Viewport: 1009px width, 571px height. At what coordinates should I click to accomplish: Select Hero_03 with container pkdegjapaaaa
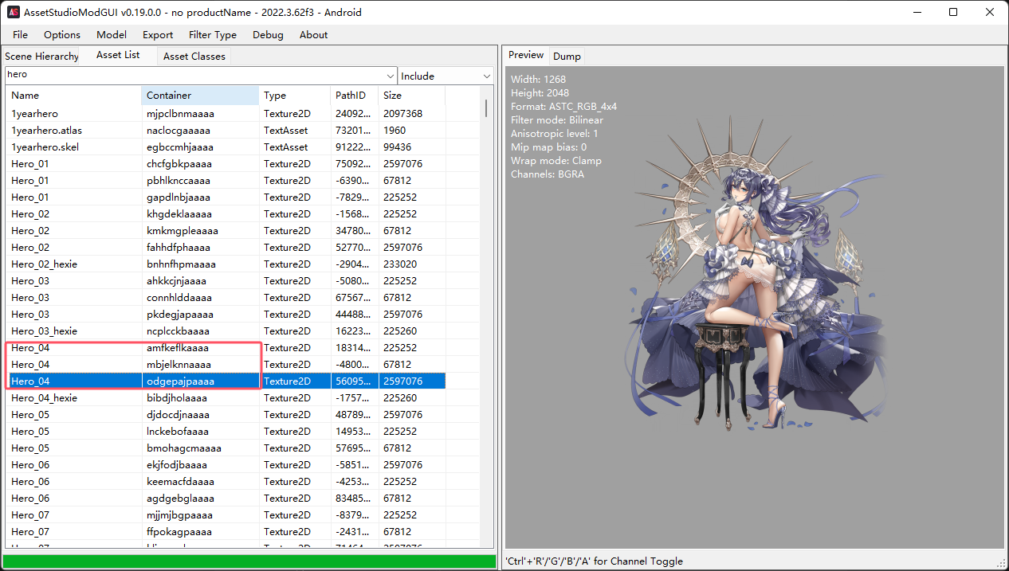(x=226, y=315)
